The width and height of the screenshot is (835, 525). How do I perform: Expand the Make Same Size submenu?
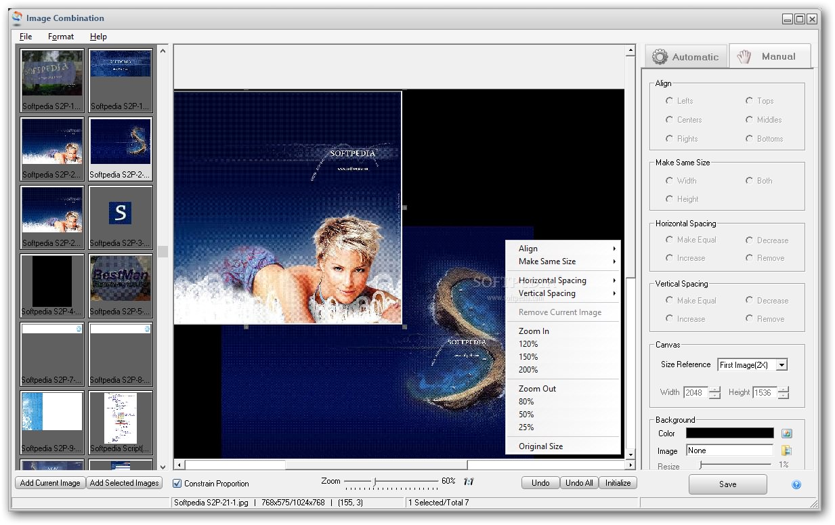(x=563, y=261)
